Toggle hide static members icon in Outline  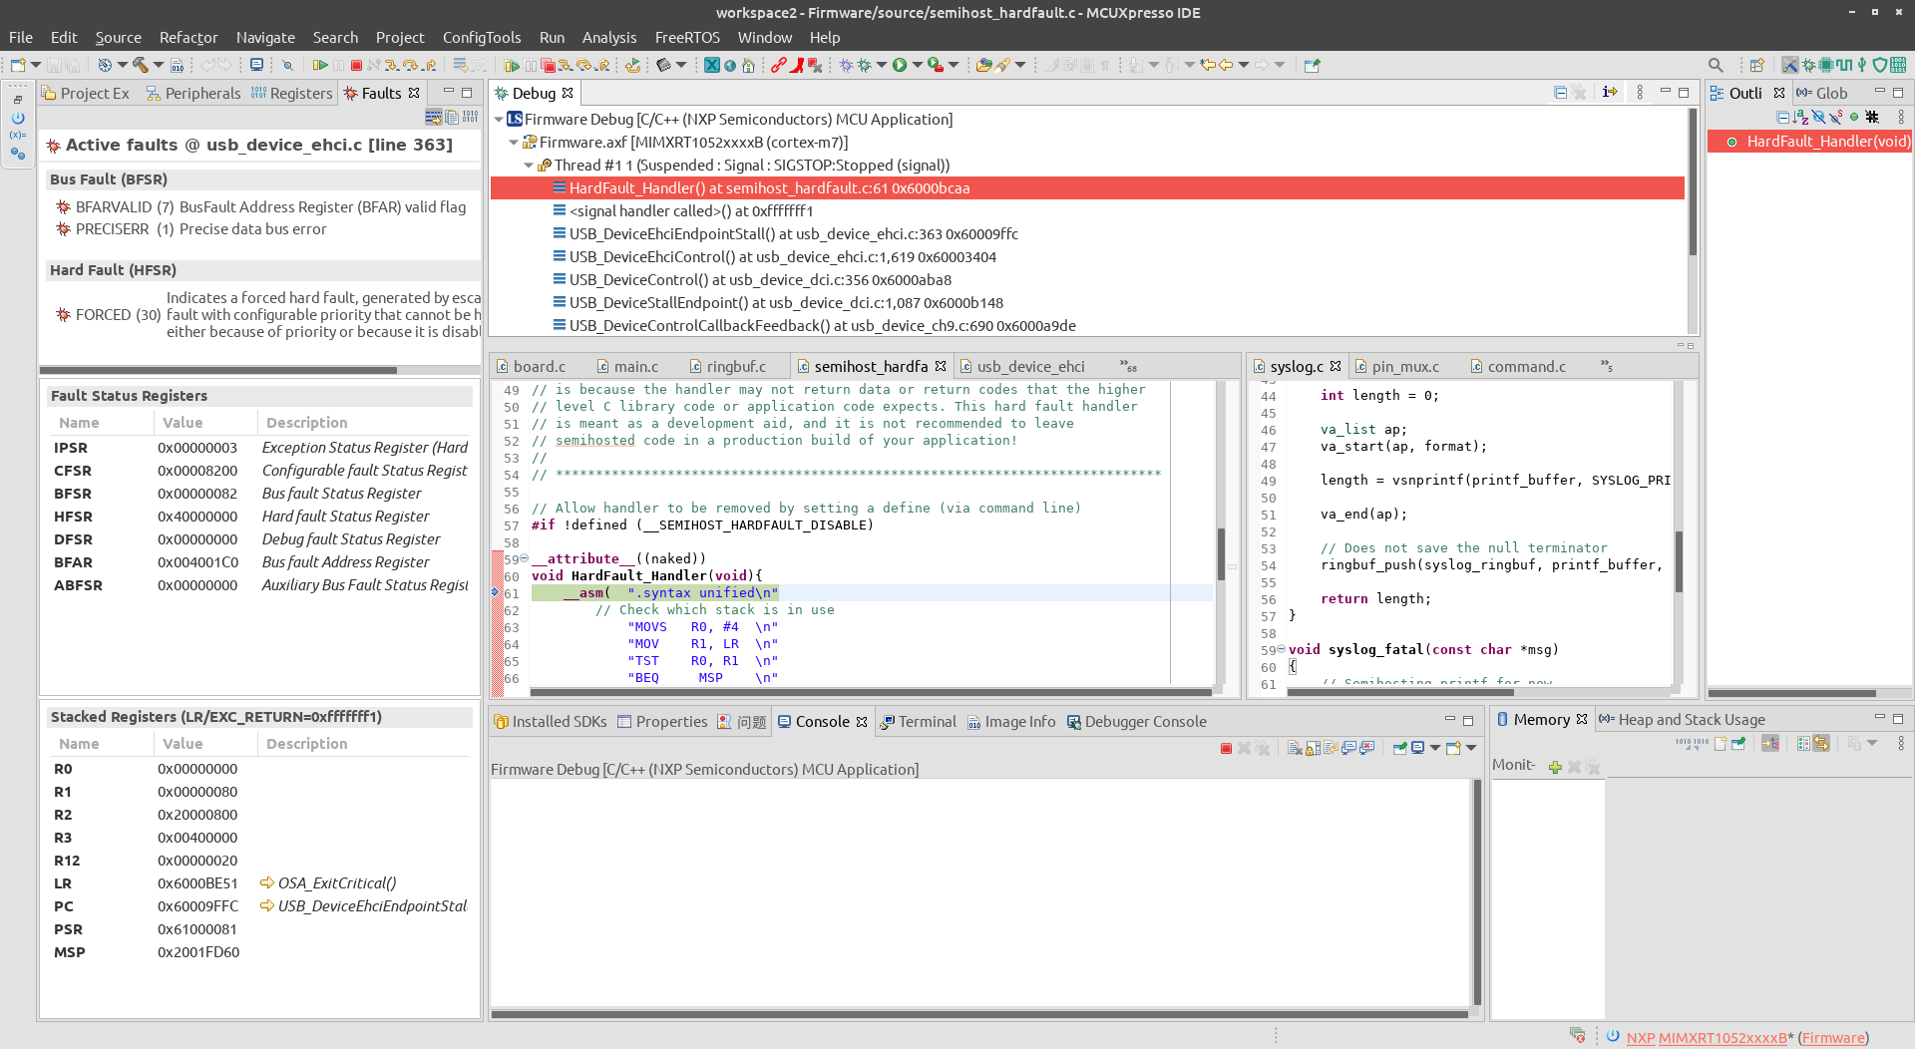pyautogui.click(x=1836, y=117)
